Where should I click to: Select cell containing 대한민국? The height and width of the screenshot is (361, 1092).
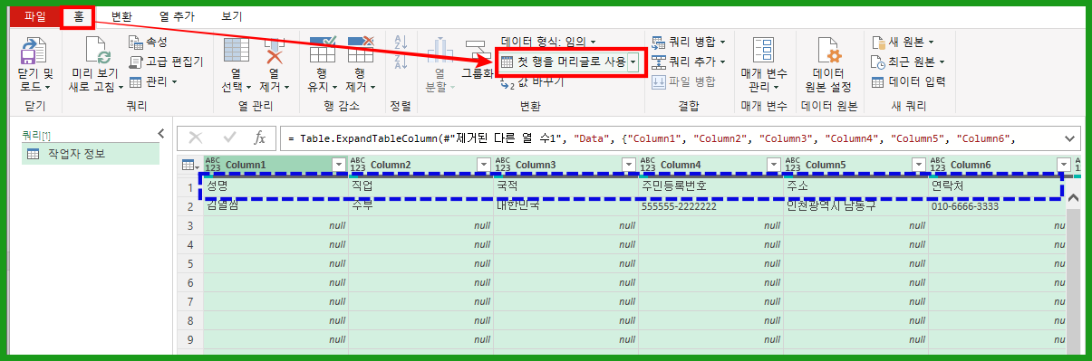[x=565, y=206]
